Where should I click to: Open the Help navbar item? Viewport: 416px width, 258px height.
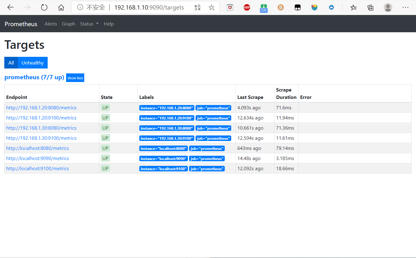109,24
